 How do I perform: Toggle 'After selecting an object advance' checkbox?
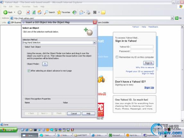(29, 71)
